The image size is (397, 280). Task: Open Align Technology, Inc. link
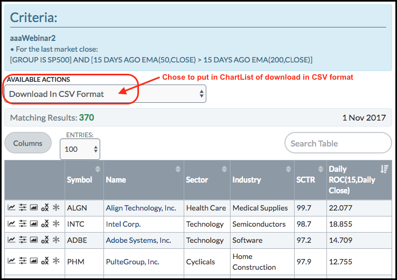pyautogui.click(x=141, y=208)
